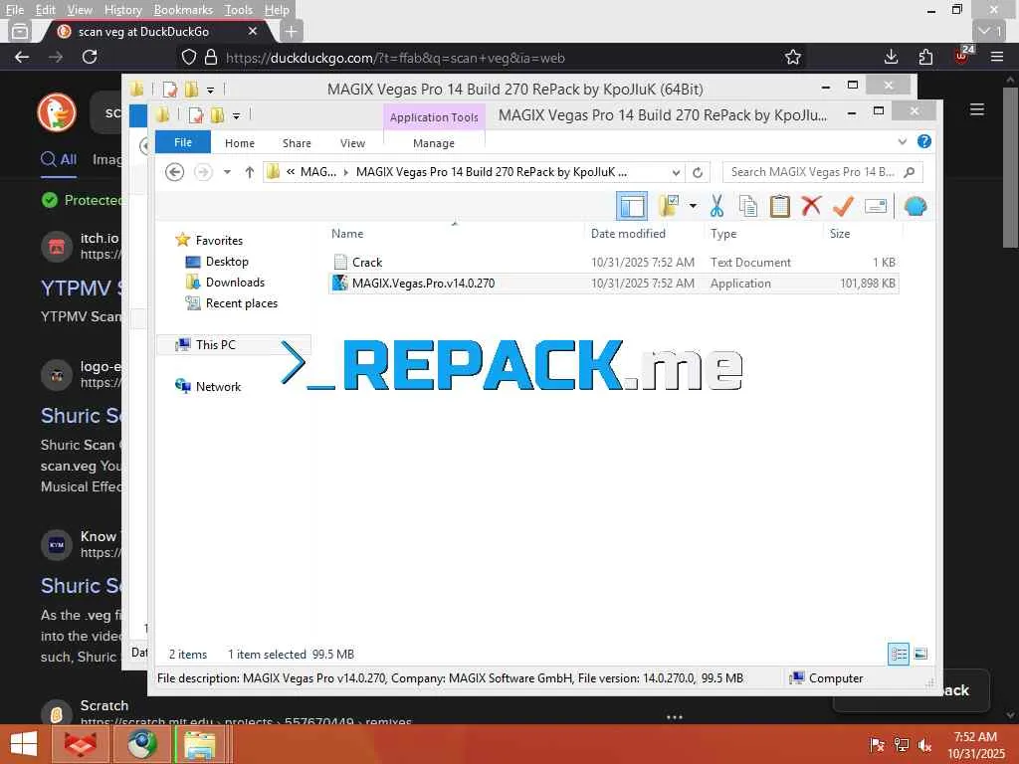Click the network icon in the system tray
1019x764 pixels.
901,745
